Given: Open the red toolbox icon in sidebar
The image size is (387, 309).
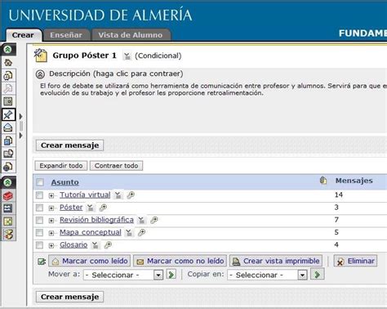Looking at the screenshot, I should coord(8,195).
